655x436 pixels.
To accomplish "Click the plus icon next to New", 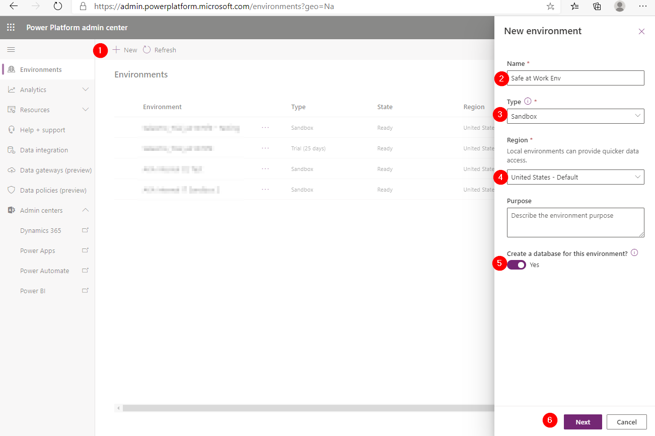I will tap(115, 49).
